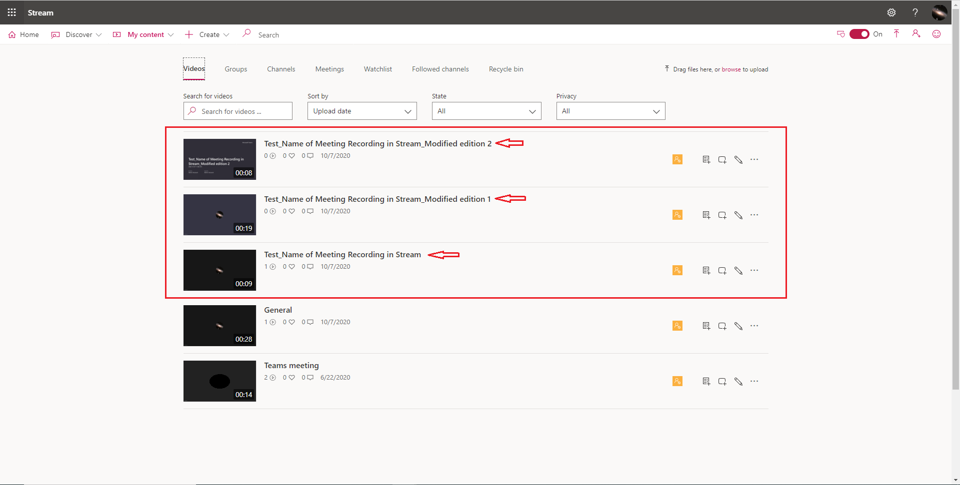Go to Home in navigation bar
The height and width of the screenshot is (485, 960).
pos(24,34)
